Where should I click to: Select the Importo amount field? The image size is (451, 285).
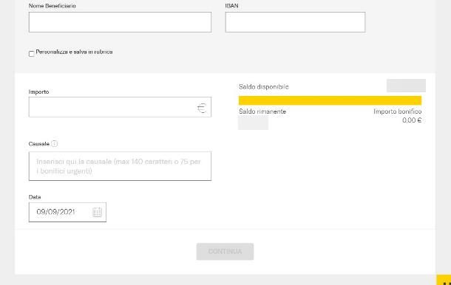(120, 107)
